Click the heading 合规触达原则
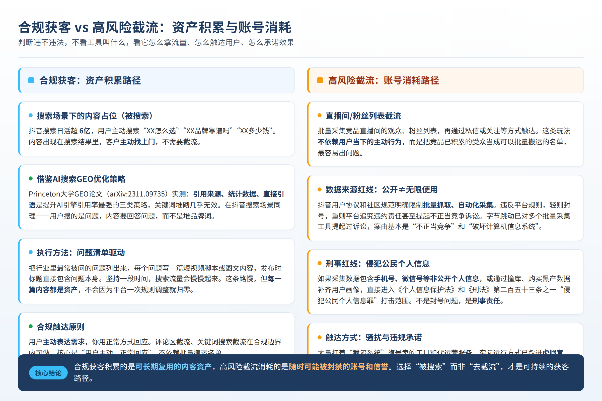The height and width of the screenshot is (401, 602). click(61, 327)
